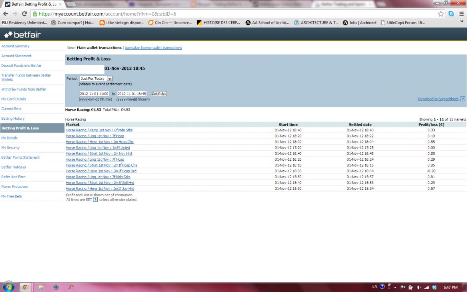
Task: Click the Get P&L button
Action: 159,94
